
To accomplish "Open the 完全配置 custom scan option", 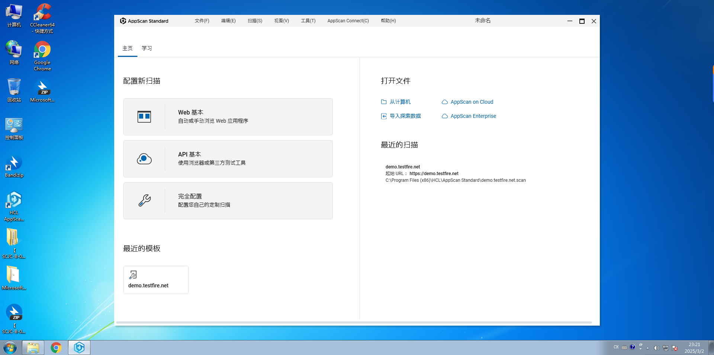I will (x=228, y=201).
